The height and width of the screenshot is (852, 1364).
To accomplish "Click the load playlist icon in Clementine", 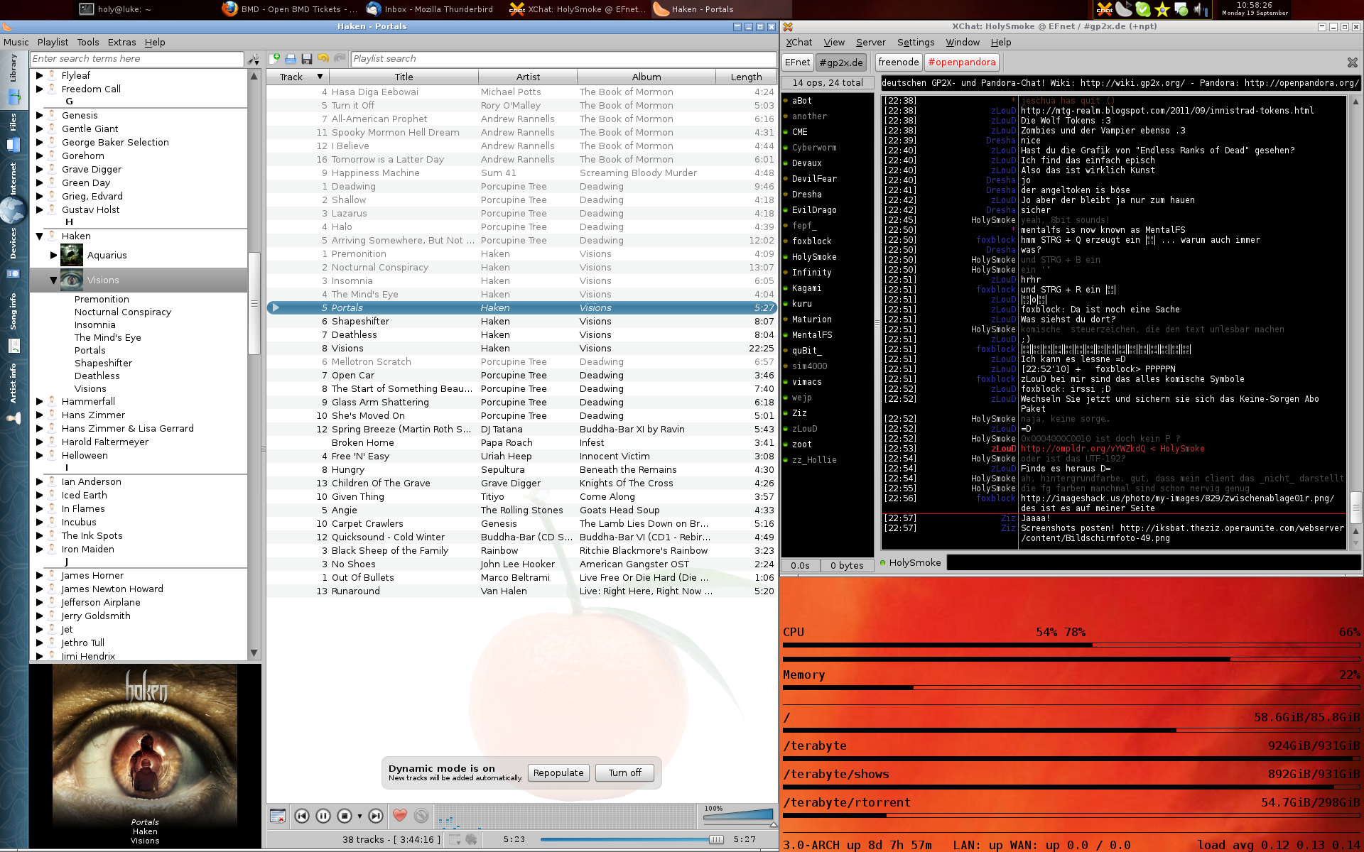I will coord(291,59).
